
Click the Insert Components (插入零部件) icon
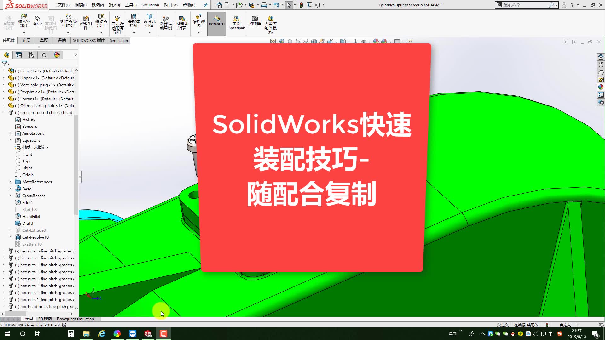24,21
